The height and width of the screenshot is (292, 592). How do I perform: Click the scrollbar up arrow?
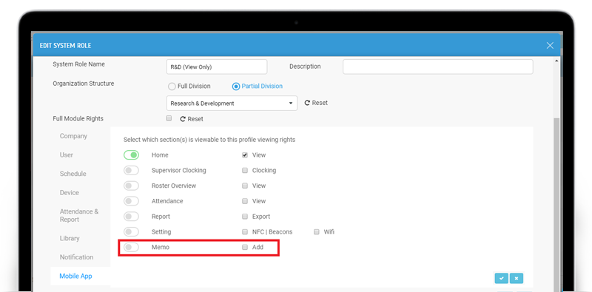[556, 61]
